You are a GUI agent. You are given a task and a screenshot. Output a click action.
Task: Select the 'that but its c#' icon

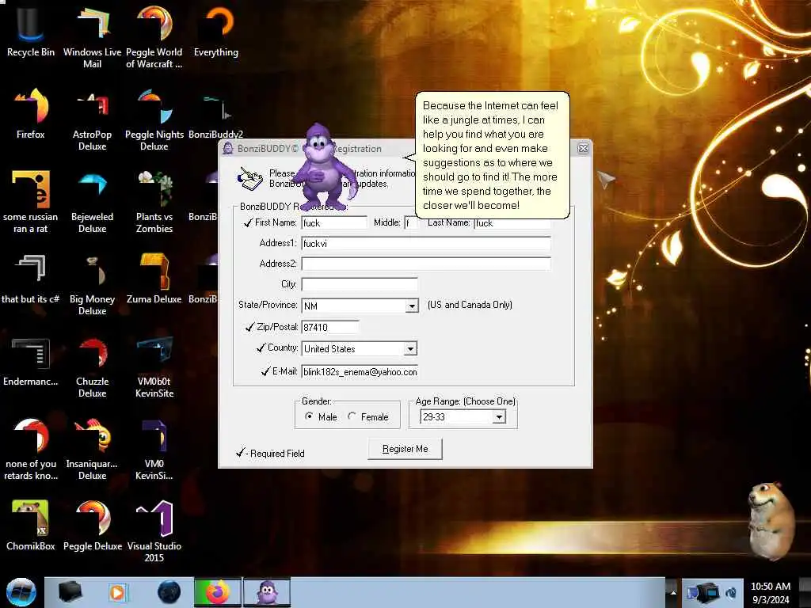pyautogui.click(x=31, y=278)
